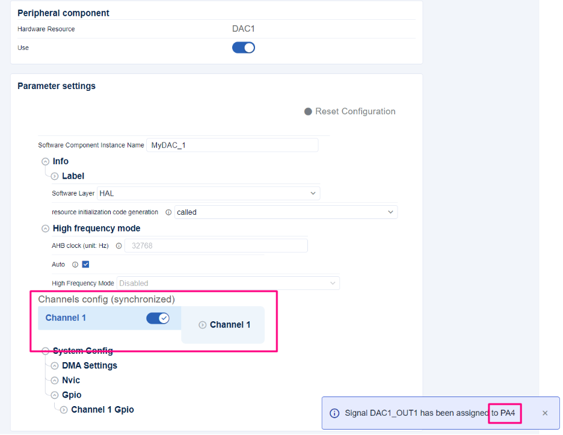Open resource initialization code generation dropdown
The image size is (563, 435).
point(286,212)
